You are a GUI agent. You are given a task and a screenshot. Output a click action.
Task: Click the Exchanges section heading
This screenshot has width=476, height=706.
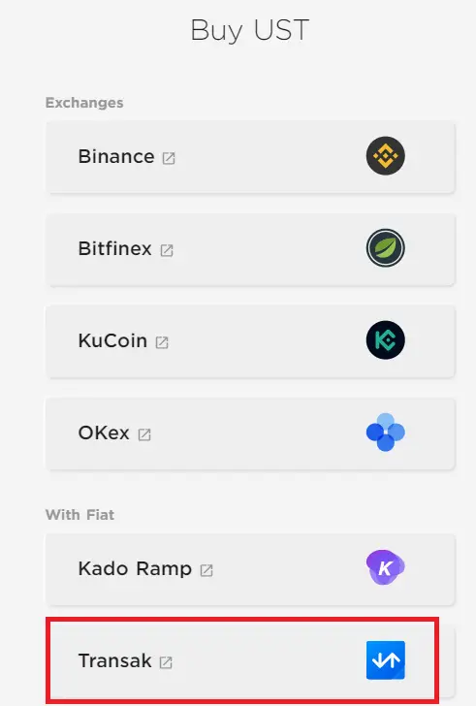coord(84,103)
